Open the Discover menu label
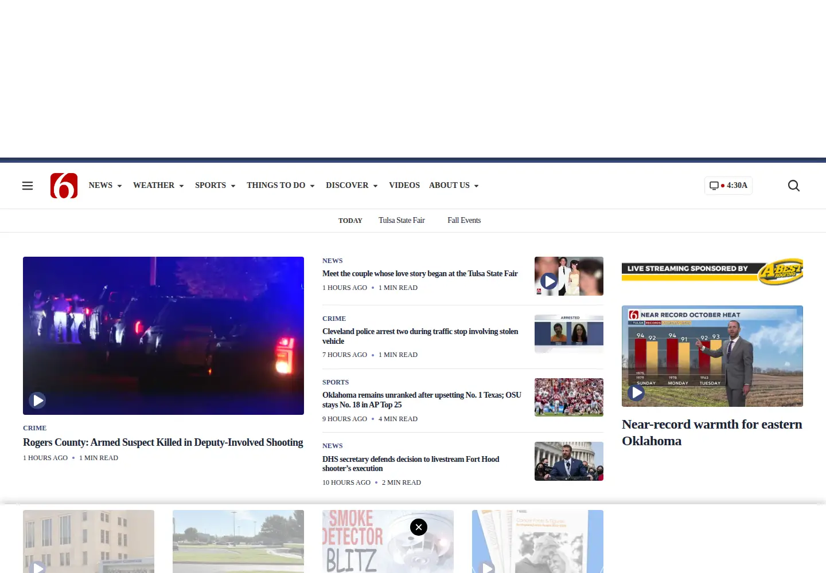826x573 pixels. pos(347,186)
